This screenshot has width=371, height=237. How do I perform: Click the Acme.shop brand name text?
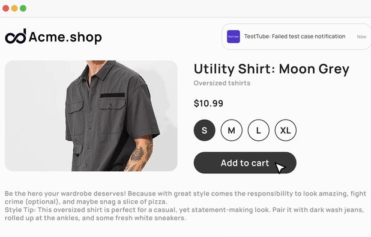point(65,37)
